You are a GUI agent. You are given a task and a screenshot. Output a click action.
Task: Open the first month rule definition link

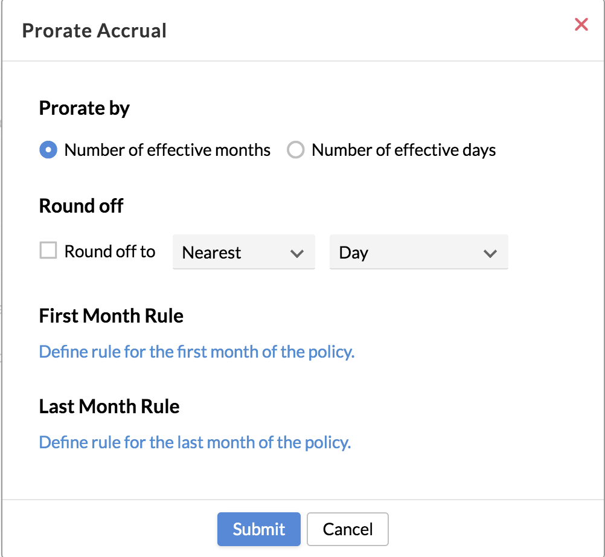point(197,352)
